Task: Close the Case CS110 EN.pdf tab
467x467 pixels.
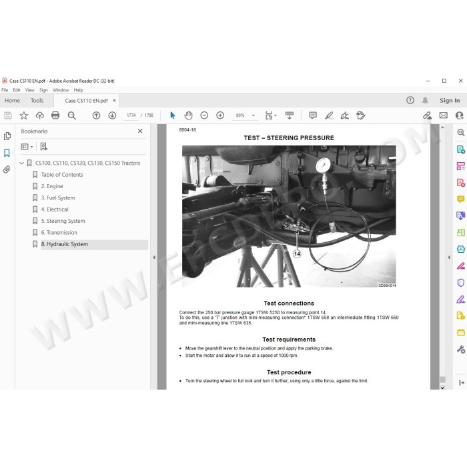Action: 114,101
